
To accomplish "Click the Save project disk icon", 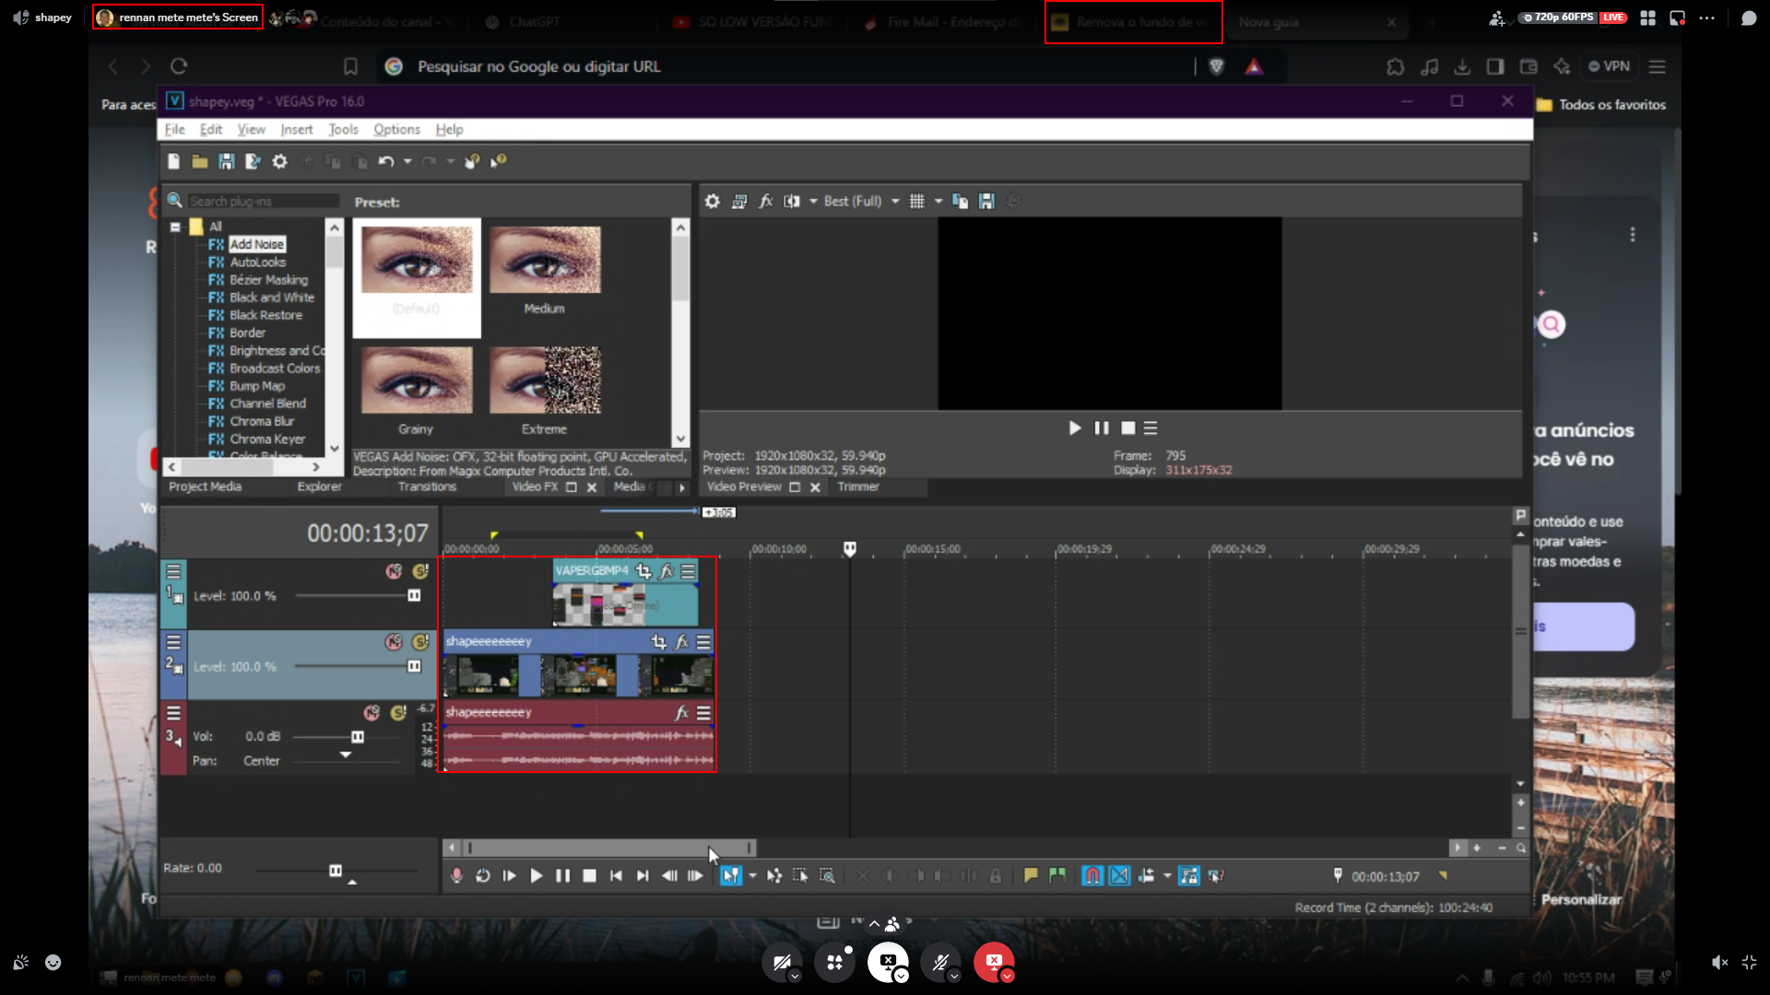I will point(226,161).
